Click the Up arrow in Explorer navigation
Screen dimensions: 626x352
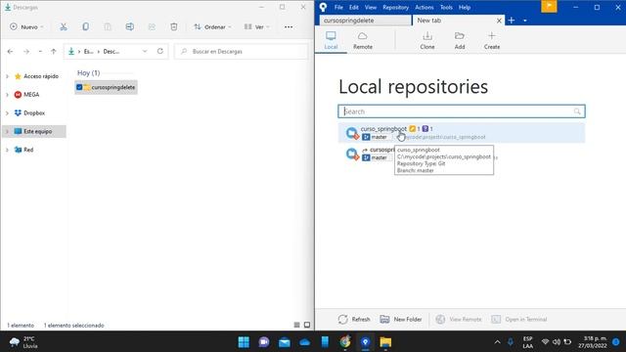point(54,52)
